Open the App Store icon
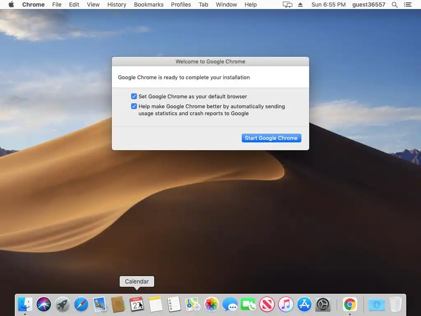 pyautogui.click(x=304, y=304)
